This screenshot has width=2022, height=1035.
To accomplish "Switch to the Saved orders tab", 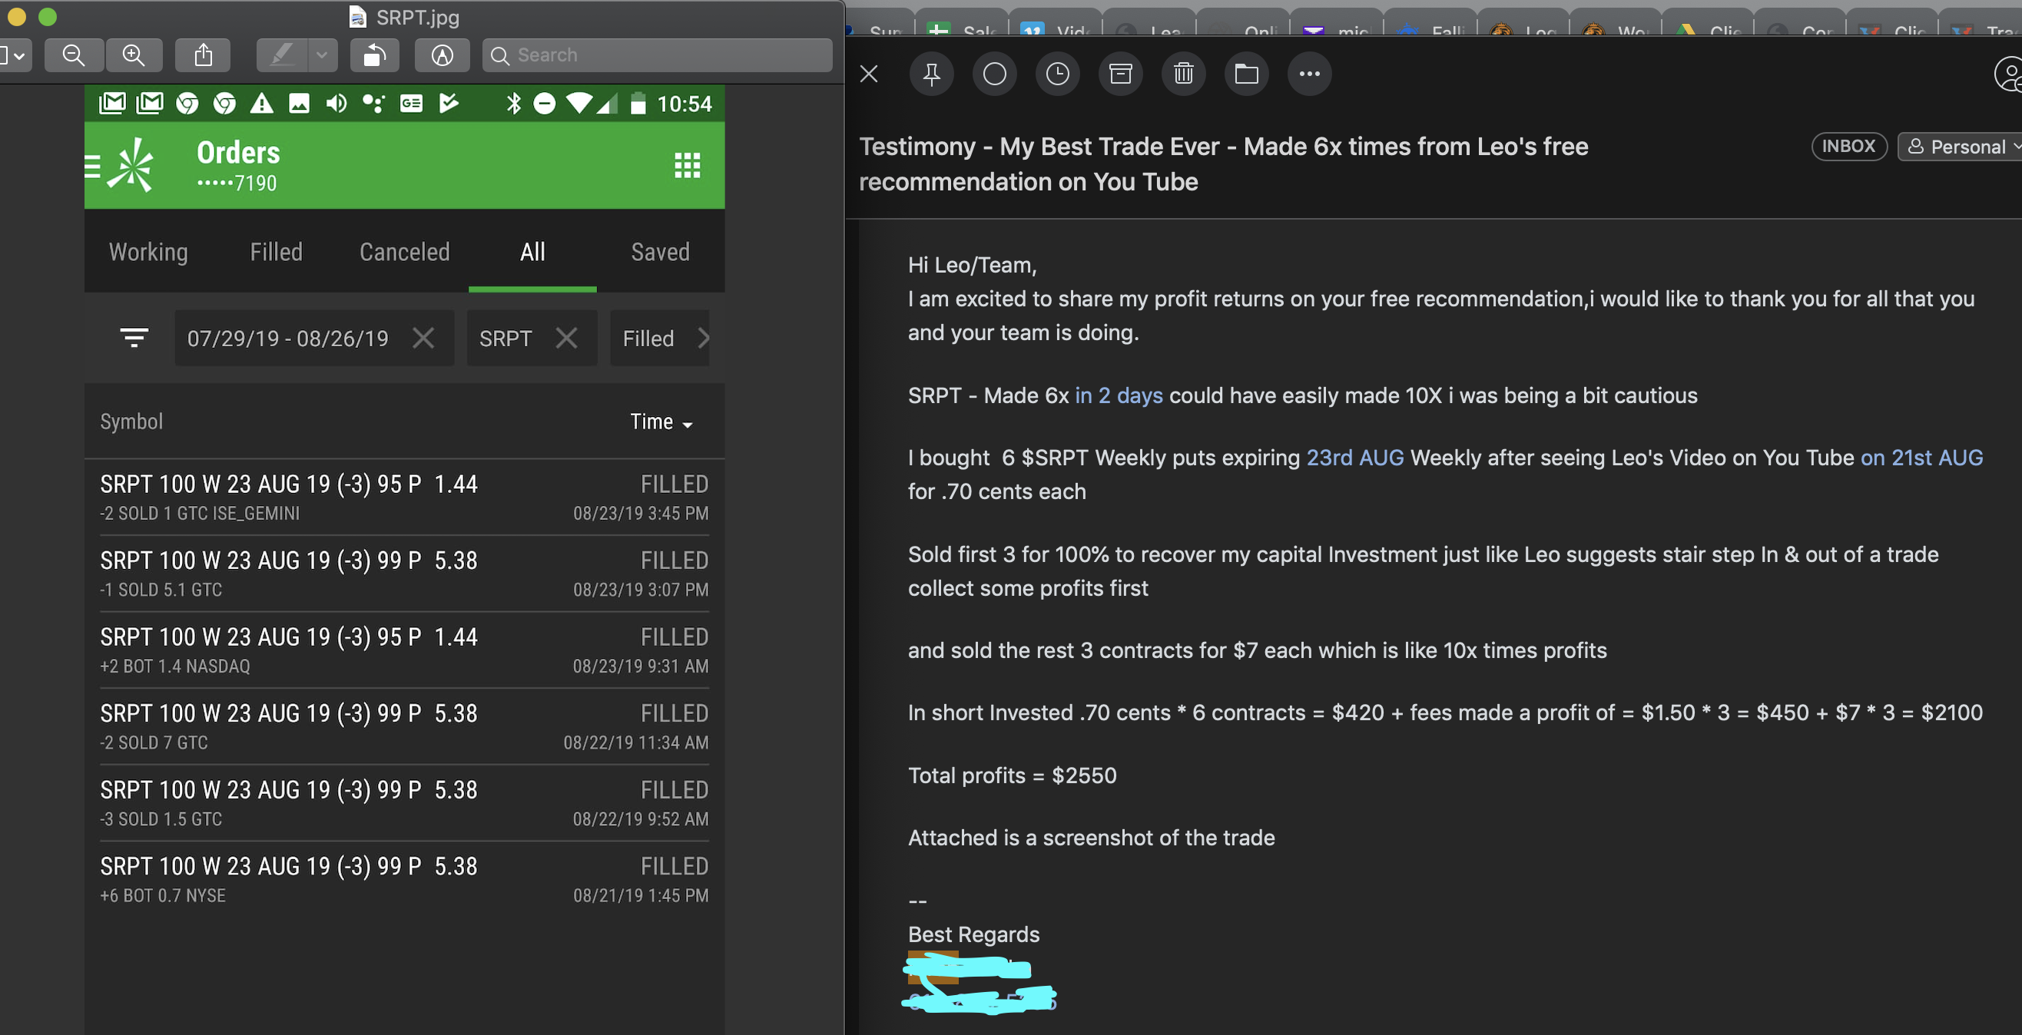I will pyautogui.click(x=660, y=252).
